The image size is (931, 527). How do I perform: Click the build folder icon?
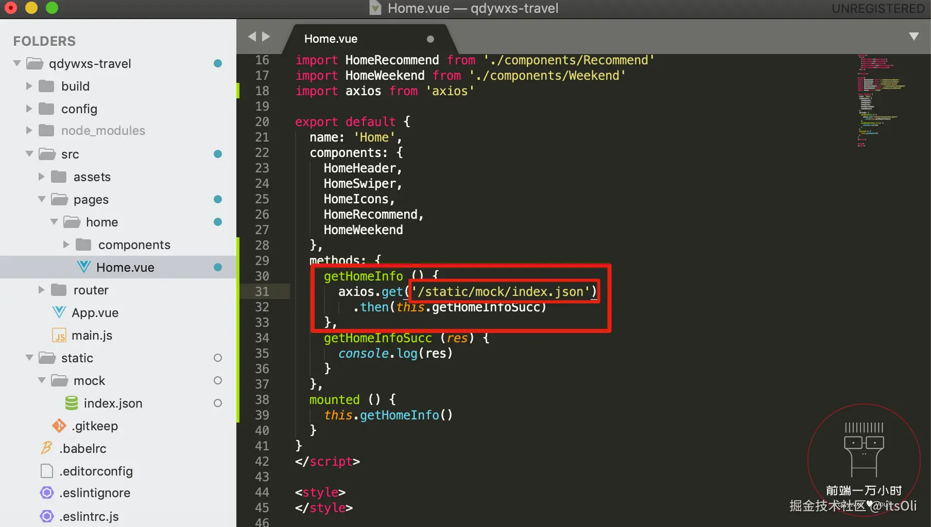[47, 86]
